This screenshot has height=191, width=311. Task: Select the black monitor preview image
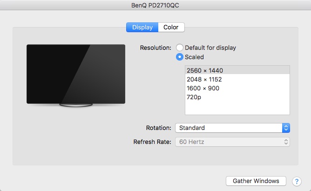76,74
